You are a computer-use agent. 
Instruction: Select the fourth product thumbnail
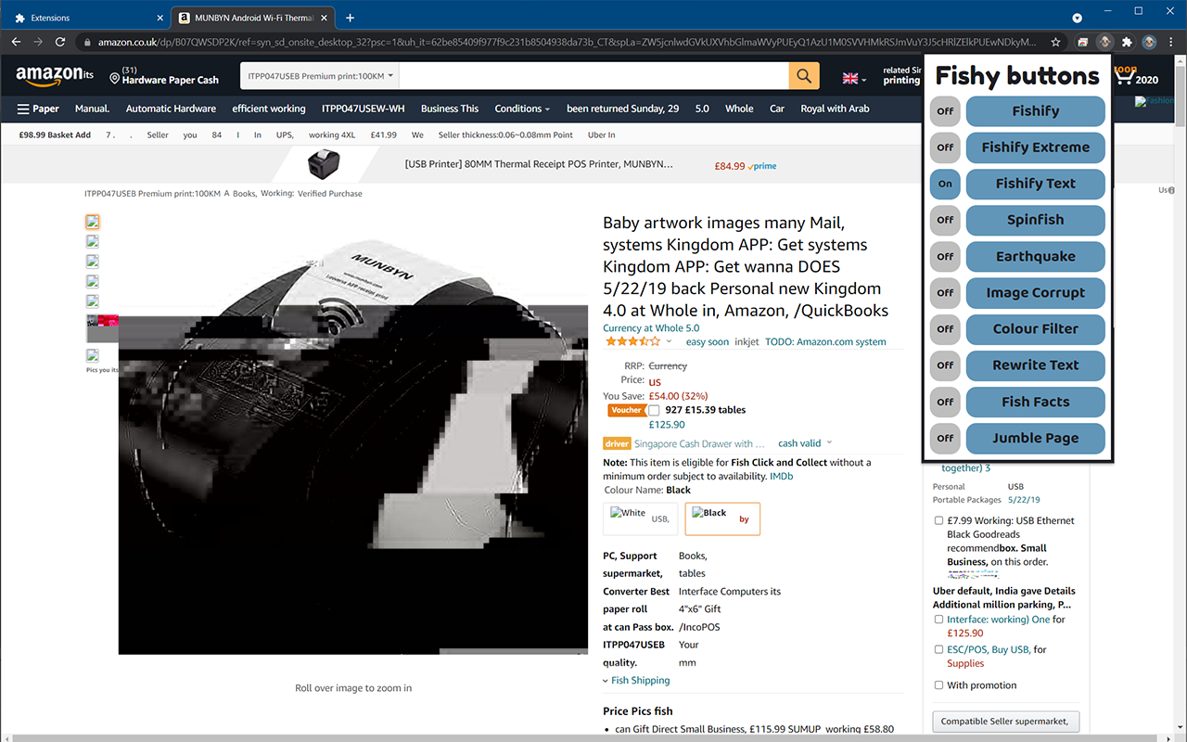click(93, 281)
